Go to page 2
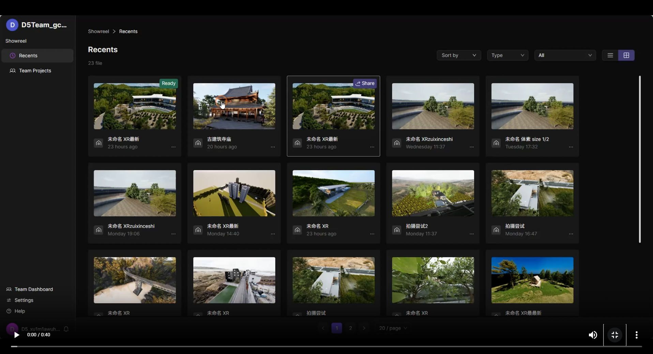The width and height of the screenshot is (653, 354). tap(350, 328)
